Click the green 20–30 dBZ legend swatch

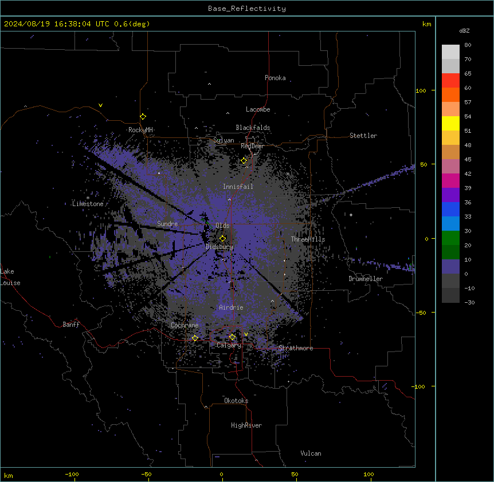pyautogui.click(x=450, y=238)
